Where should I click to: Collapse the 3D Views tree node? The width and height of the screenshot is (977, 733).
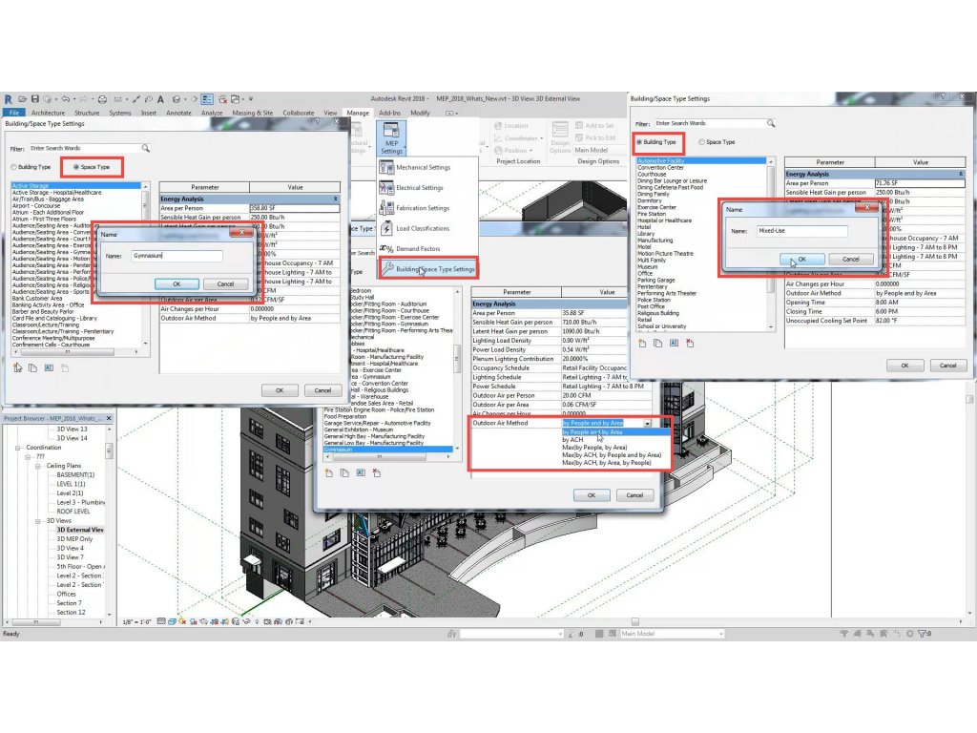(38, 521)
